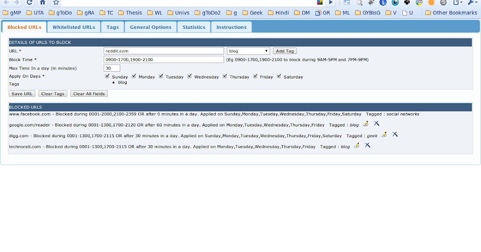The image size is (481, 252).
Task: Click the blue play arrow in the address bar
Action: pyautogui.click(x=331, y=2)
